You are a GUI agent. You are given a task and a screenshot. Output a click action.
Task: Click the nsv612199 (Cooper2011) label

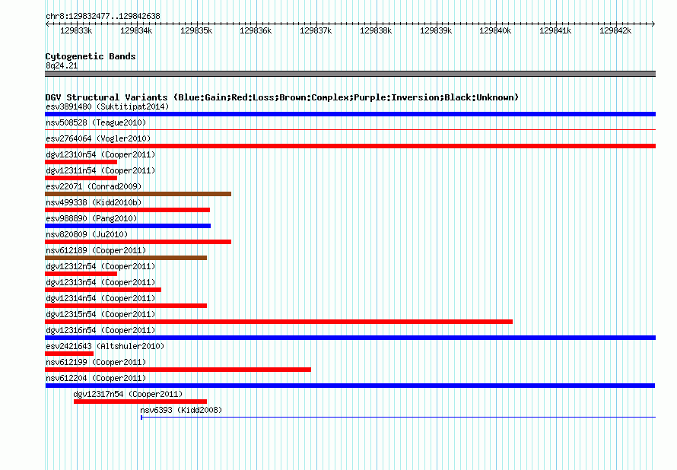click(x=96, y=362)
